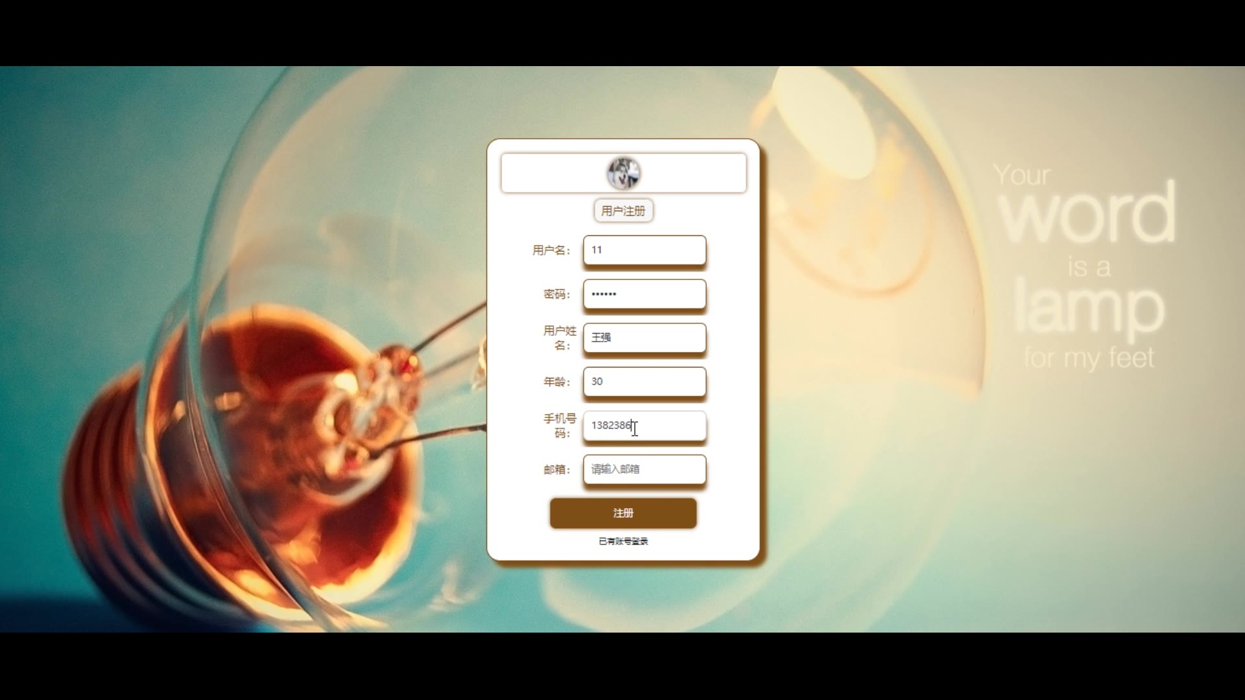
Task: Click the 用户注册 heading button
Action: (x=623, y=211)
